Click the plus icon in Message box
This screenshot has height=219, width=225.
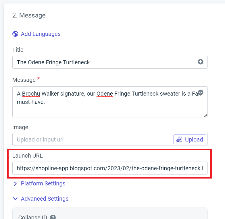(201, 92)
